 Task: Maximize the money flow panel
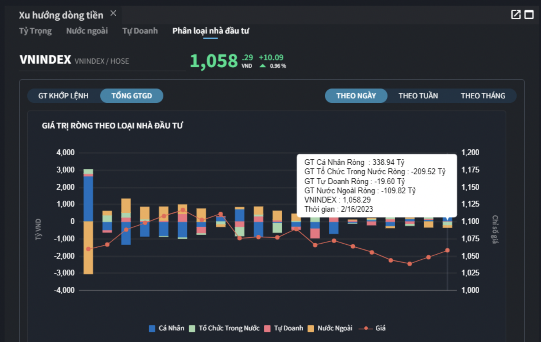[x=529, y=14]
